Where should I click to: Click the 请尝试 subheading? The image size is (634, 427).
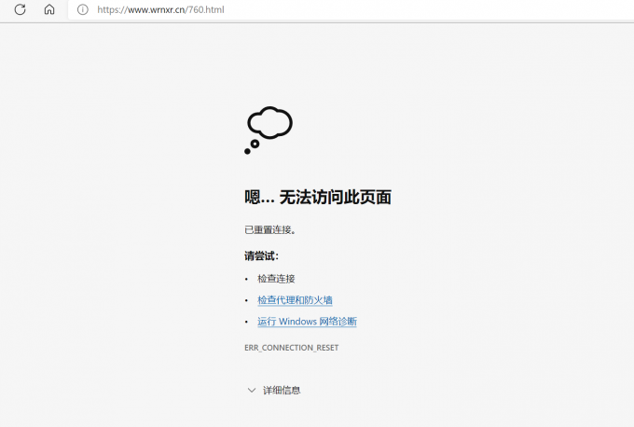261,255
